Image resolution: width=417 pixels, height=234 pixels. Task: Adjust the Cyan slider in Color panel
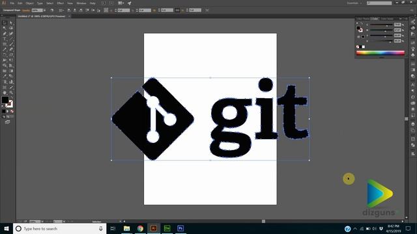[381, 25]
